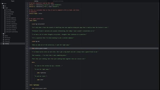The width and height of the screenshot is (160, 90).
Task: Click file icon next to script.rpy in tree
Action: click(x=3, y=44)
